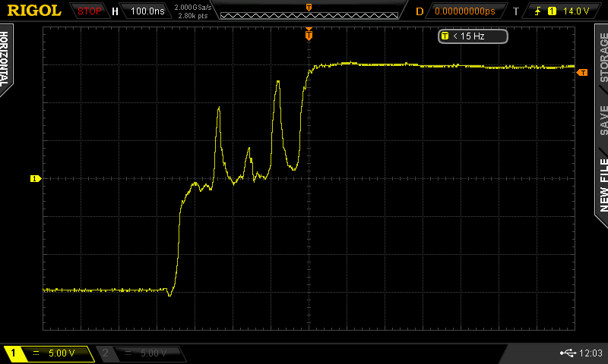
Task: Click the USB connection icon
Action: tap(567, 353)
